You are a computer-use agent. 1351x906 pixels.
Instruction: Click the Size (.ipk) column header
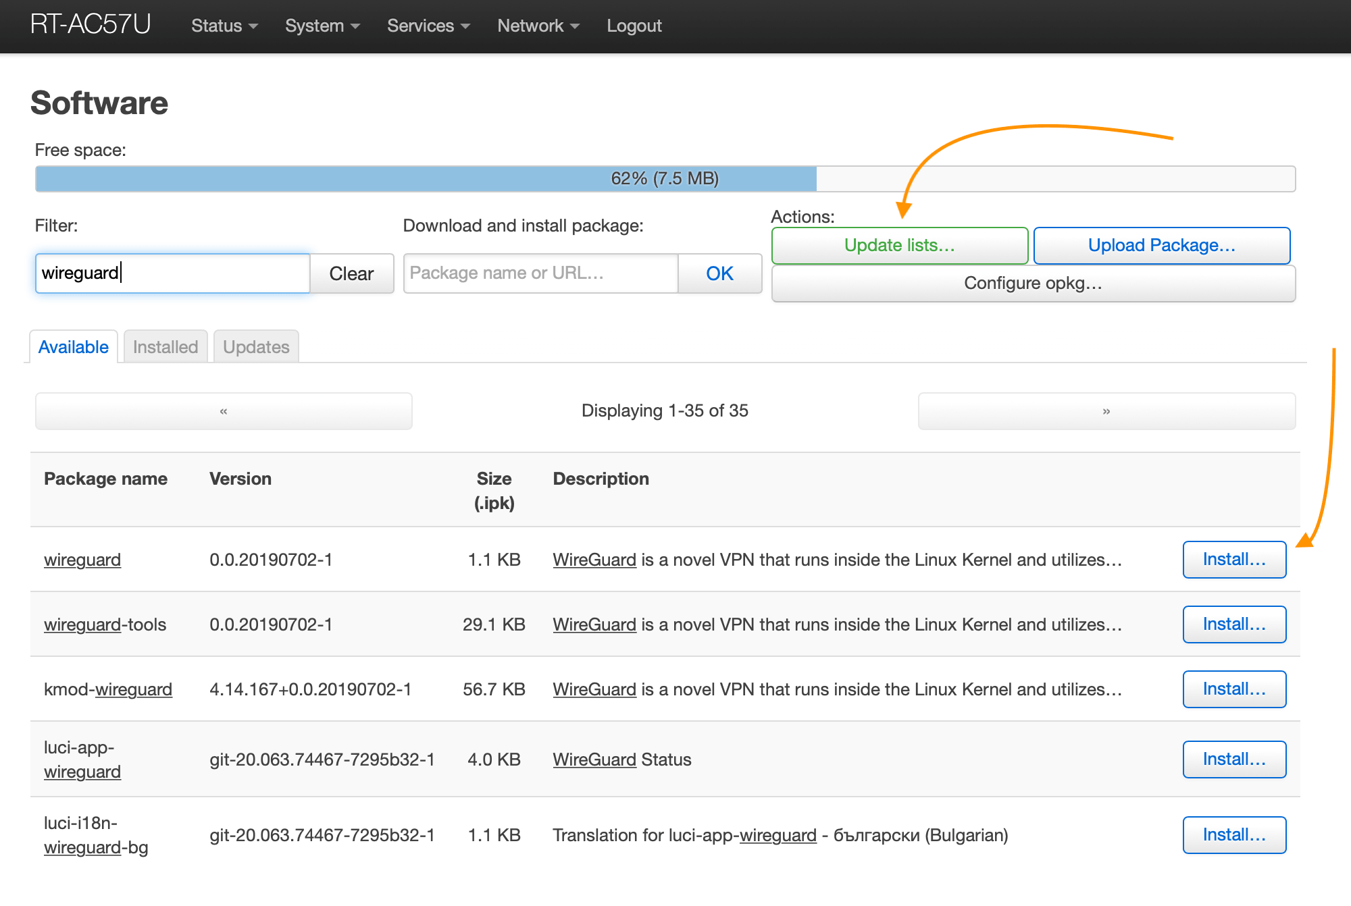point(494,491)
